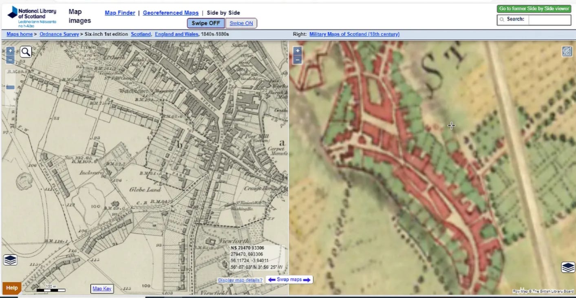This screenshot has height=298, width=576.
Task: Click the Map images heading
Action: click(x=79, y=16)
